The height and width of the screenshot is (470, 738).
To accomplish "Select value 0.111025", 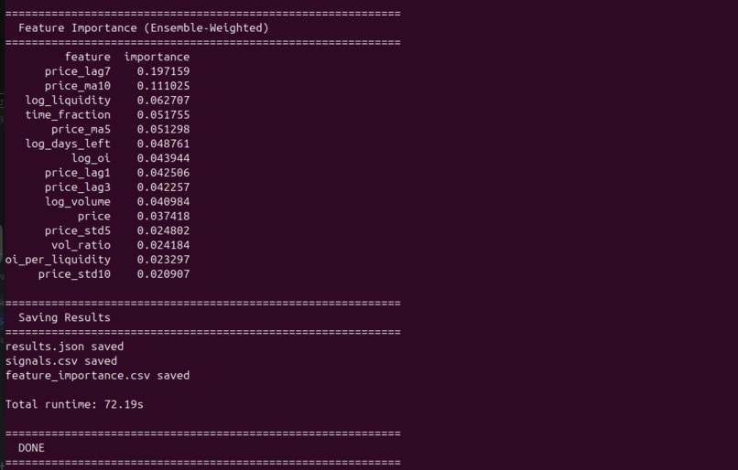I will [163, 86].
